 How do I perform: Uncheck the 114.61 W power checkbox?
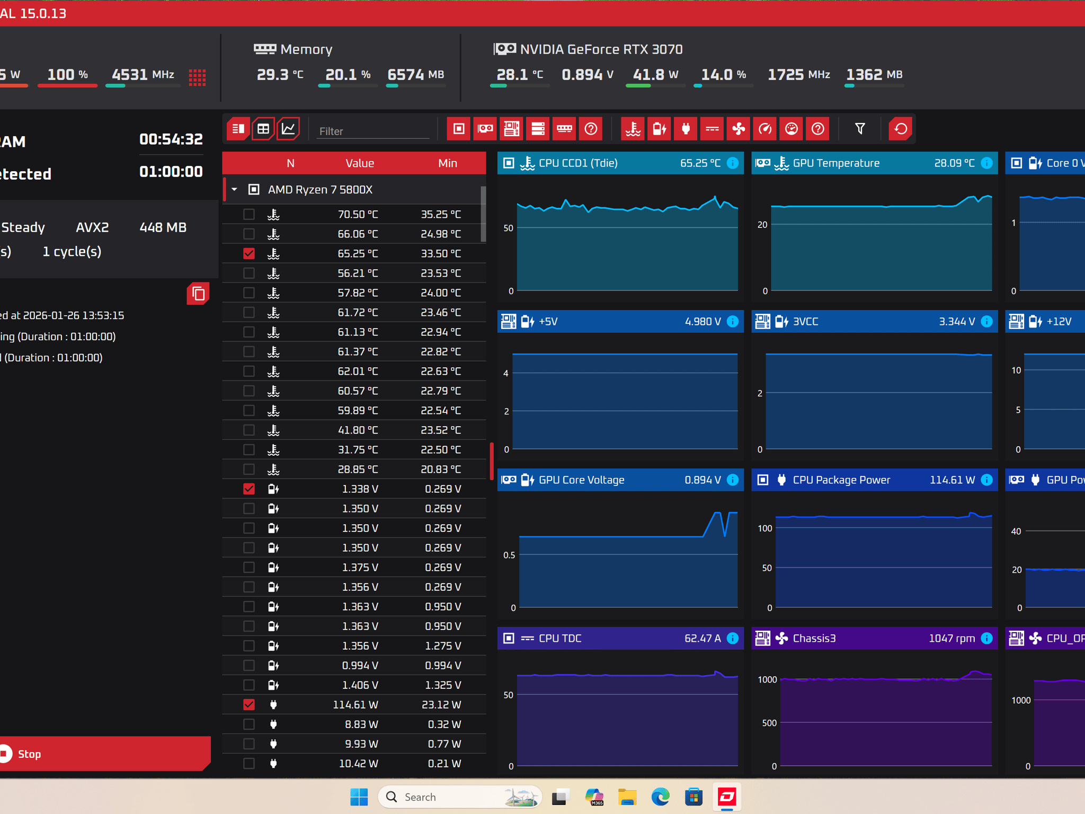[x=249, y=705]
